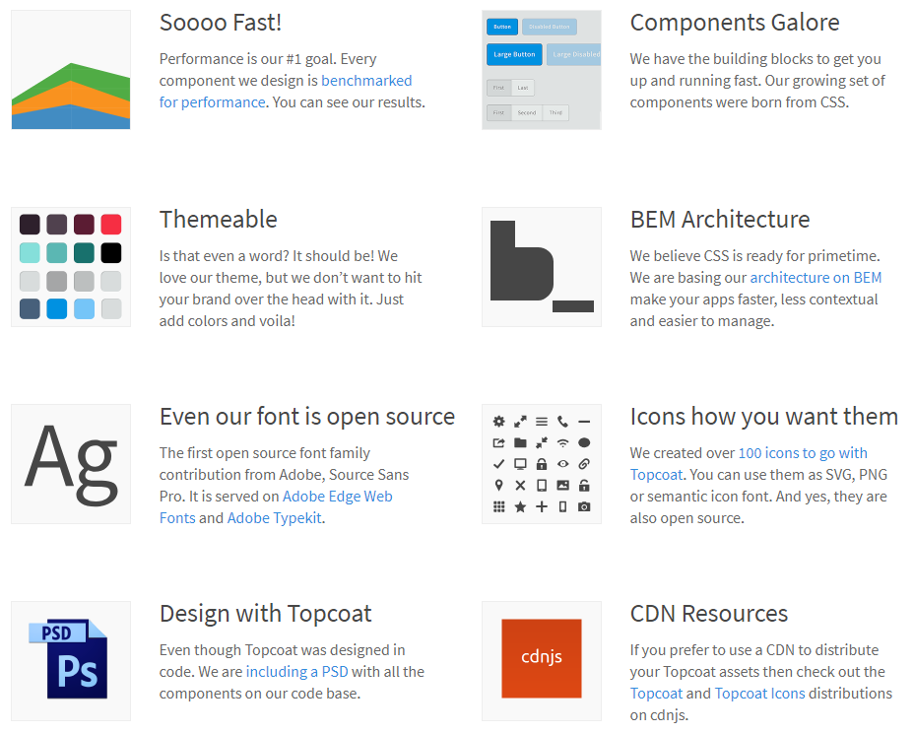The height and width of the screenshot is (733, 914).
Task: Click the Photoshop PSD file thumbnail
Action: click(x=71, y=661)
